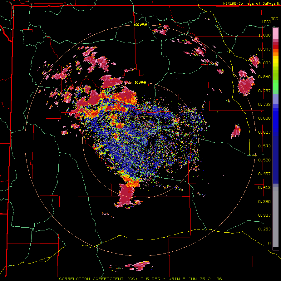Image resolution: width=281 pixels, height=281 pixels.
Task: Click the gray lower color bar segment
Action: point(276,217)
